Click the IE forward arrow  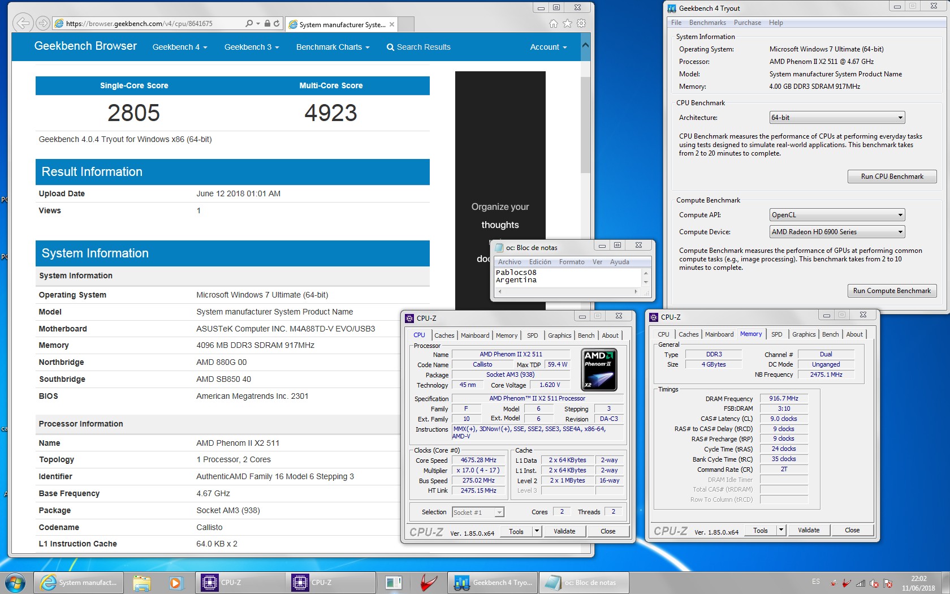42,23
